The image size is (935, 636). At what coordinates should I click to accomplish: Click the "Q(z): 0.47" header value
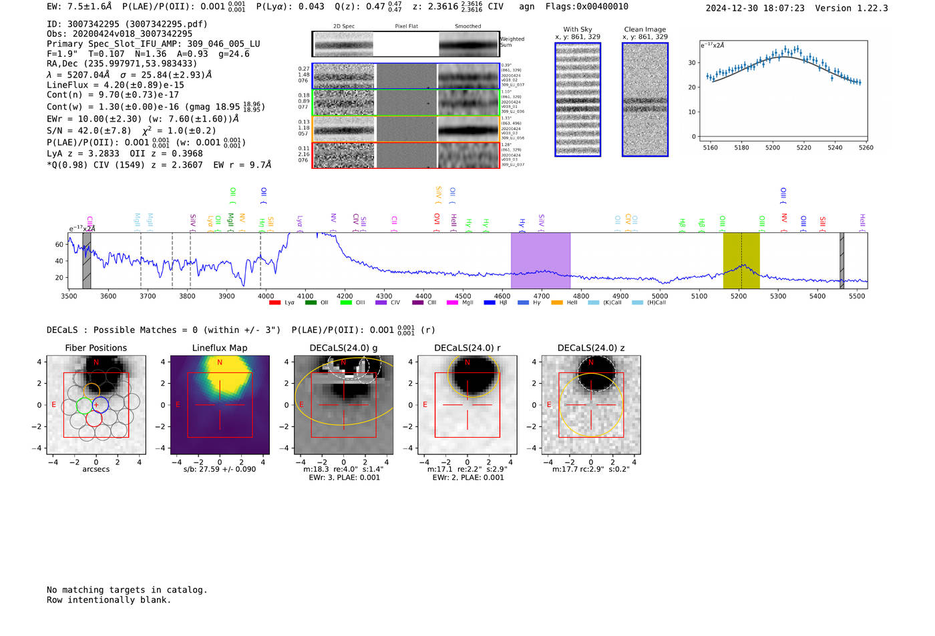pyautogui.click(x=360, y=7)
